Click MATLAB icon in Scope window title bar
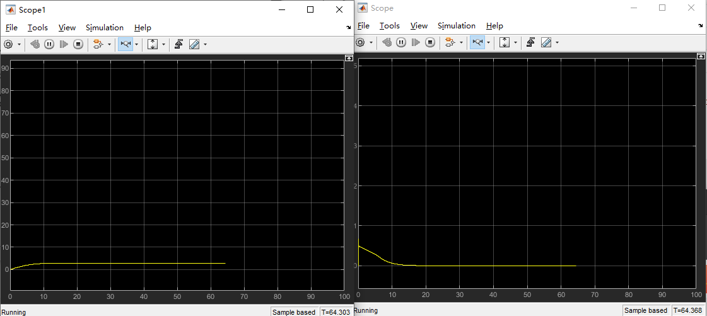Image resolution: width=707 pixels, height=316 pixels. 361,8
